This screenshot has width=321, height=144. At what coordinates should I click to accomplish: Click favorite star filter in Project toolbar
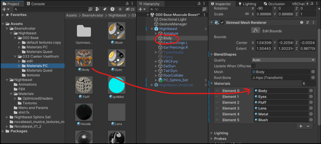[120, 9]
